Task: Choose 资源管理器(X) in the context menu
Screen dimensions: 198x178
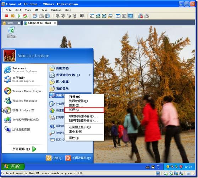Action: (84, 101)
